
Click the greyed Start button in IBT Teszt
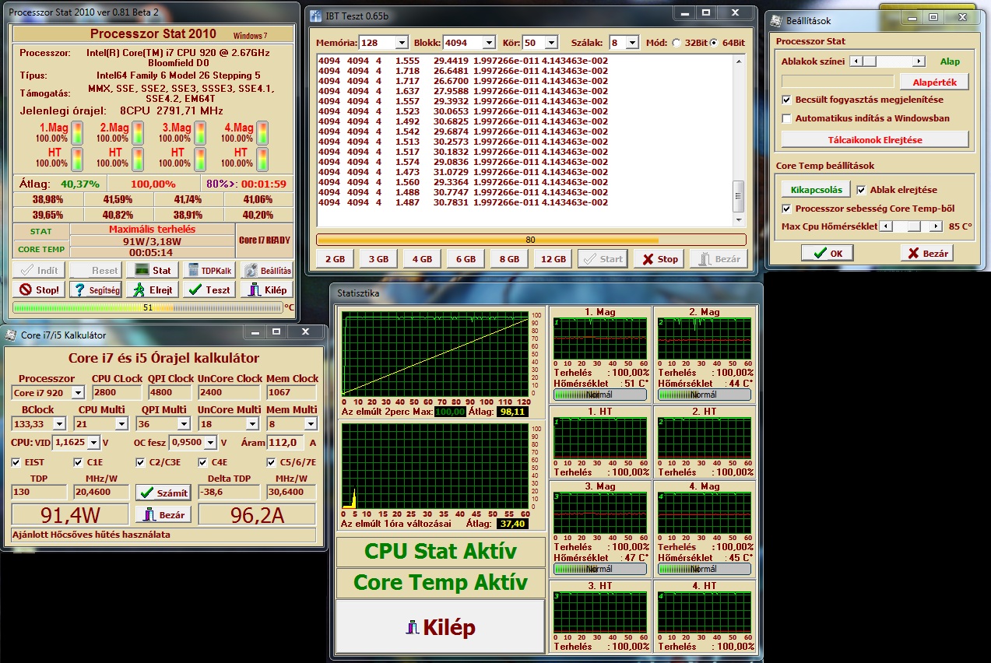603,258
